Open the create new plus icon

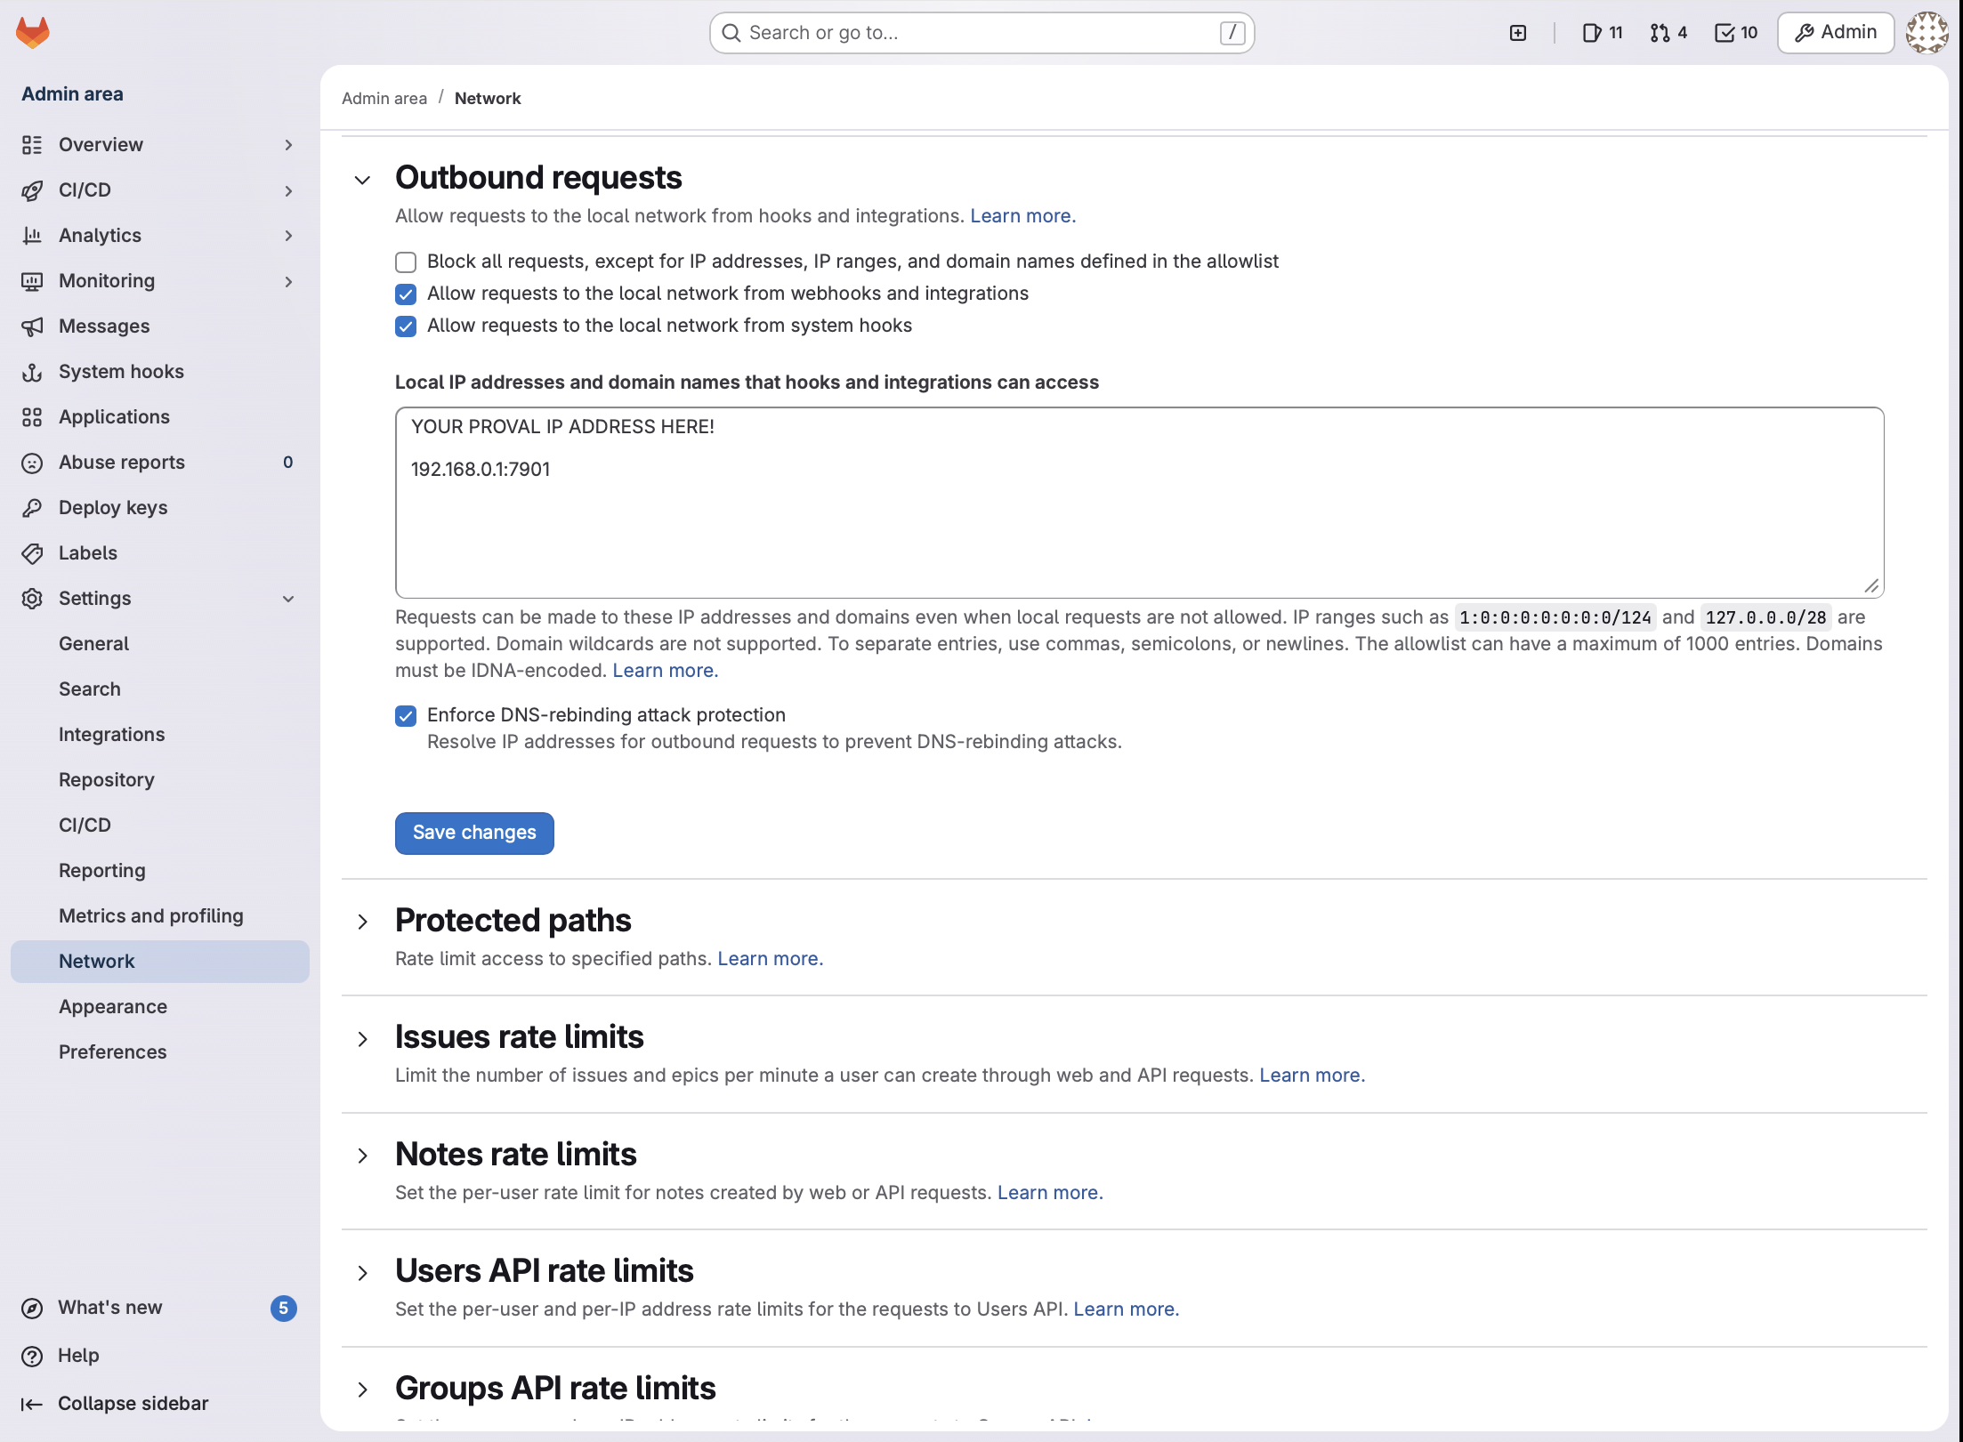pyautogui.click(x=1518, y=33)
